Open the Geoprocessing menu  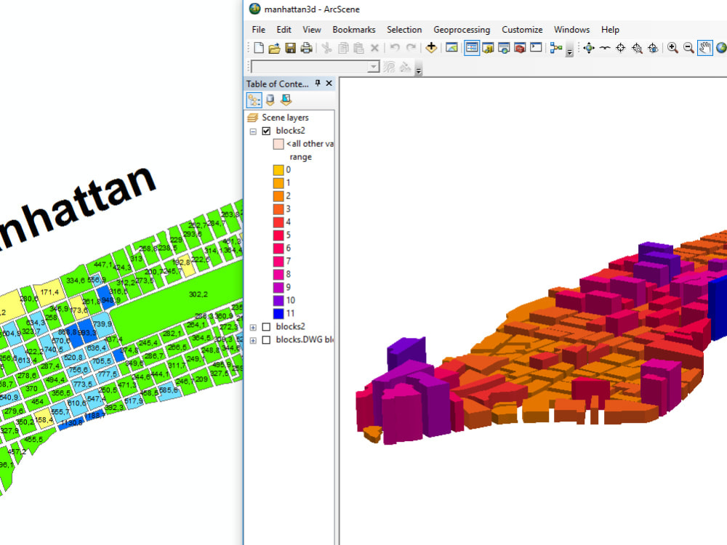[462, 30]
